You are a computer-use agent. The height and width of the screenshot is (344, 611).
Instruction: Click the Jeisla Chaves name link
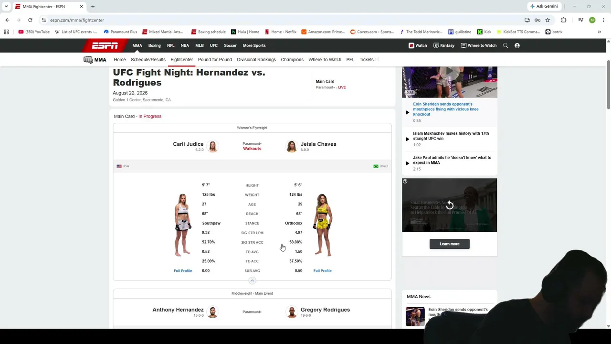click(x=318, y=144)
